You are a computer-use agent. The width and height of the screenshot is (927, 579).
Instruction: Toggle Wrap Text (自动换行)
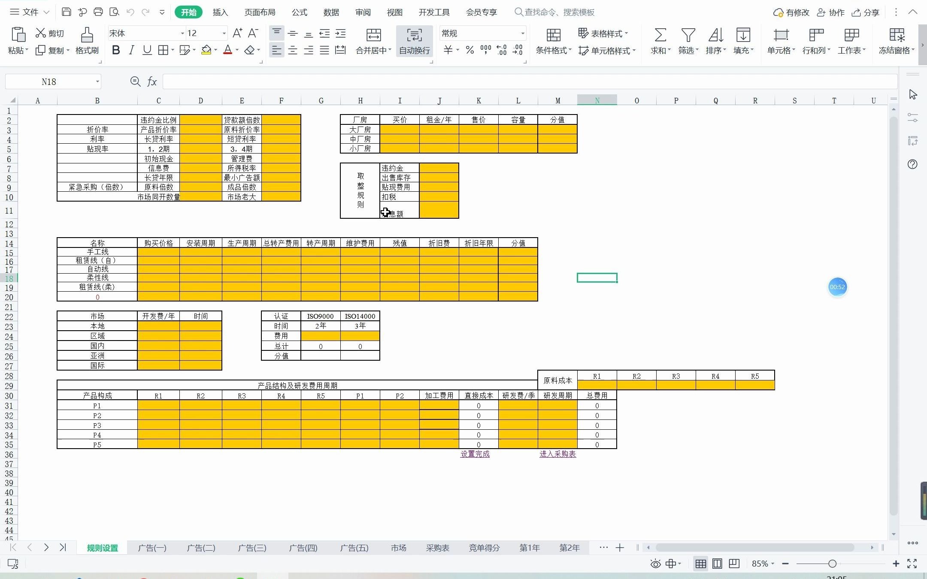pyautogui.click(x=414, y=36)
